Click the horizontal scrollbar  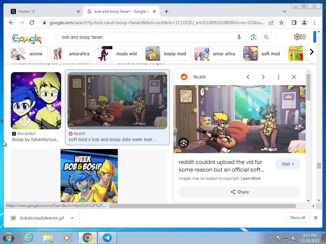[x=202, y=206]
